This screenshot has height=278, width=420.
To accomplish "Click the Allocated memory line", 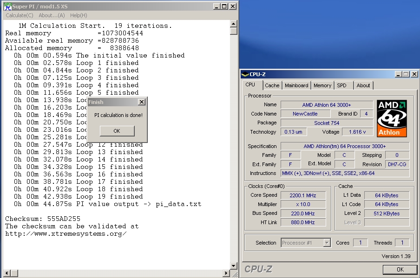I will coord(72,48).
